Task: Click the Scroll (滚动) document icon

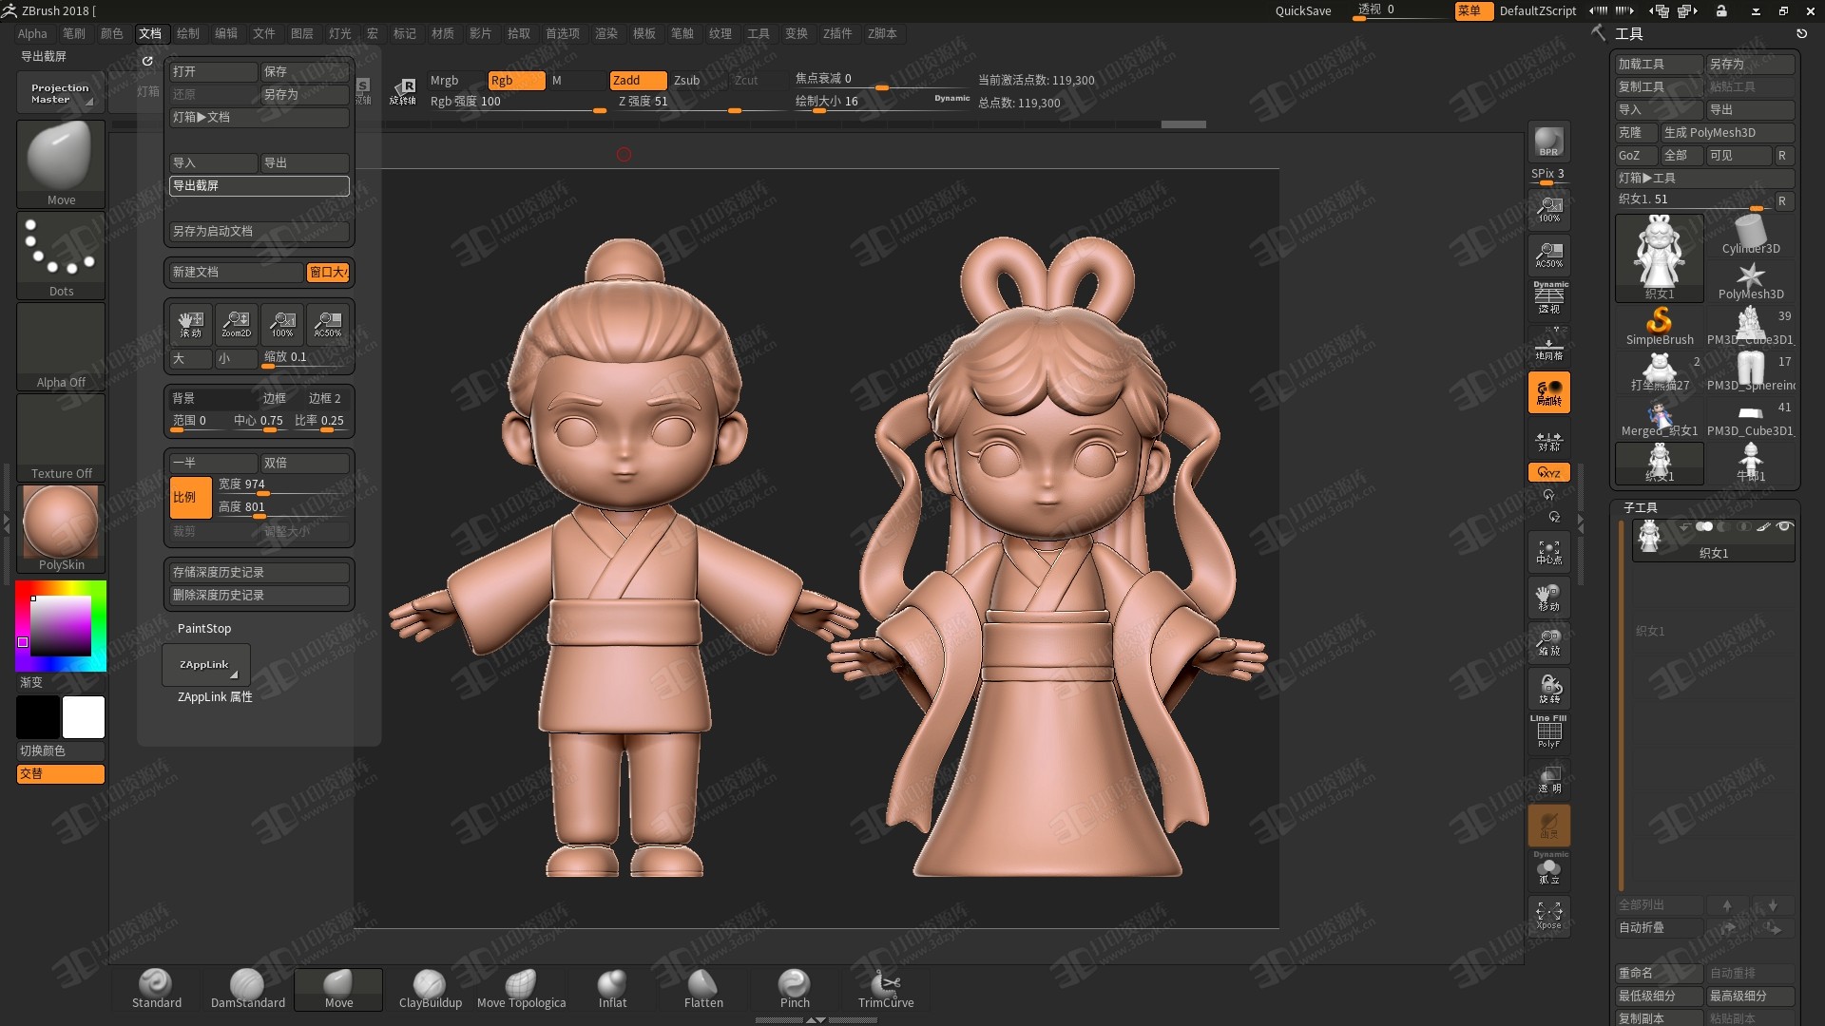Action: pyautogui.click(x=190, y=324)
